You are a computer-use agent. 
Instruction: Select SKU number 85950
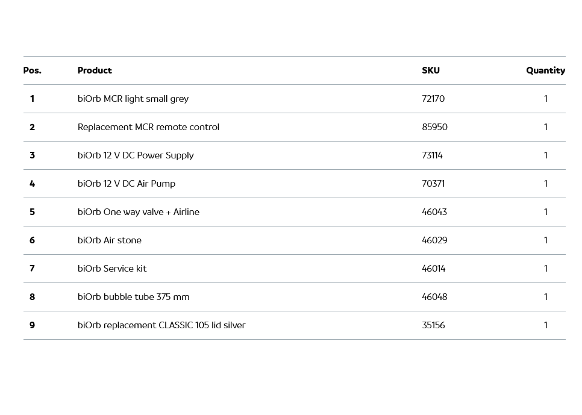(434, 127)
